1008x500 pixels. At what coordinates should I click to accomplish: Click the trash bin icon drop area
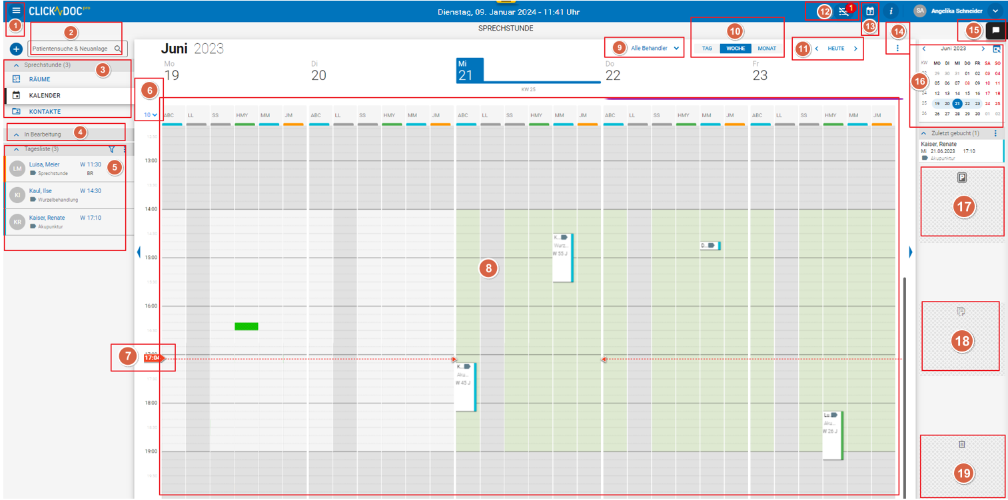tap(961, 444)
